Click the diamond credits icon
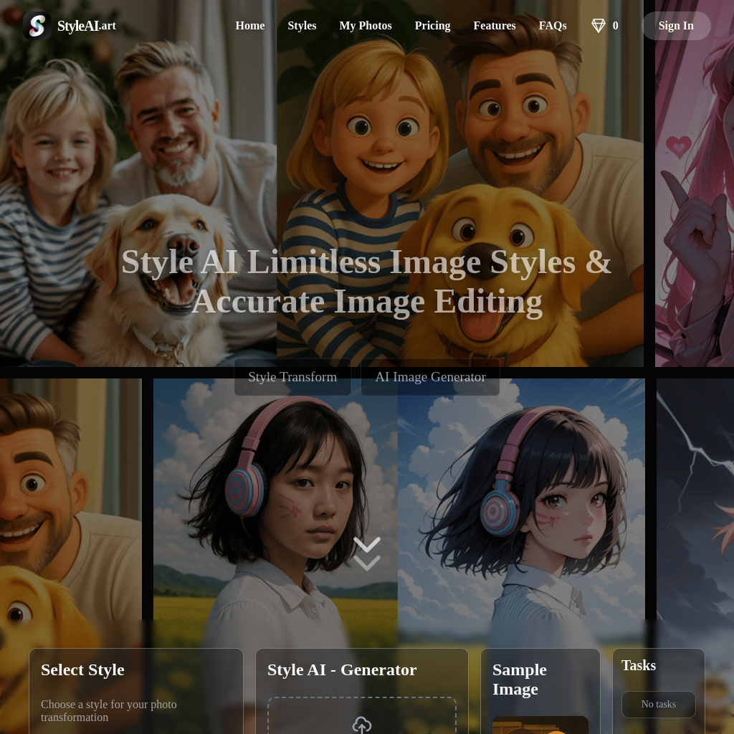The width and height of the screenshot is (734, 734). click(x=598, y=26)
